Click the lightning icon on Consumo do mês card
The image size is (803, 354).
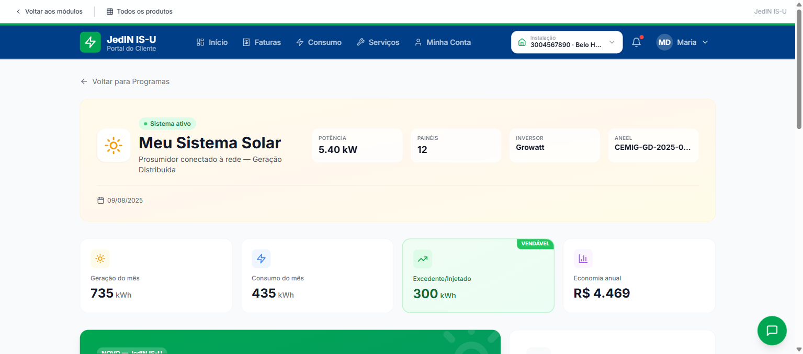coord(261,258)
